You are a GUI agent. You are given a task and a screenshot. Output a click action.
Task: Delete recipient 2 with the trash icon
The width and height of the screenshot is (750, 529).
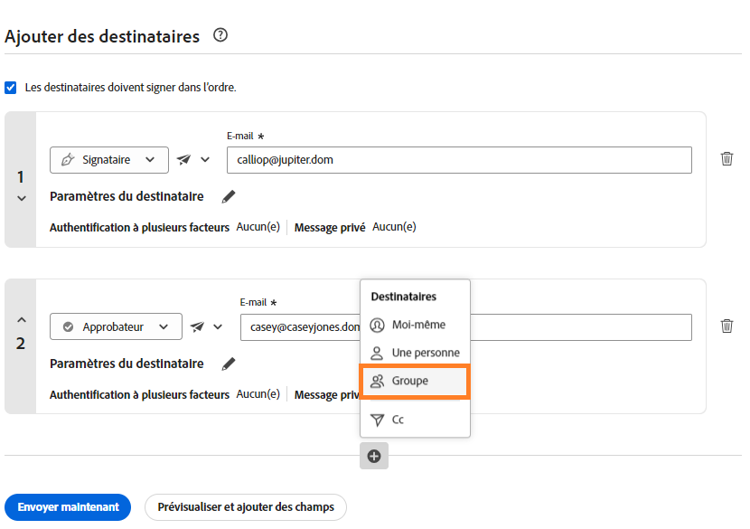point(727,326)
